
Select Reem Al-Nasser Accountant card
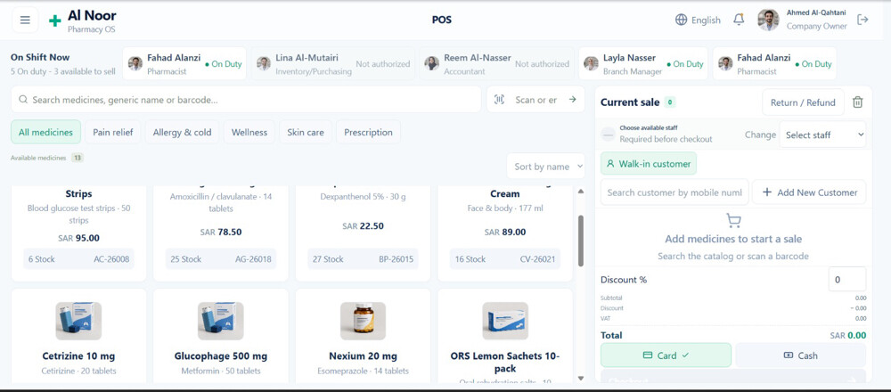coord(496,63)
